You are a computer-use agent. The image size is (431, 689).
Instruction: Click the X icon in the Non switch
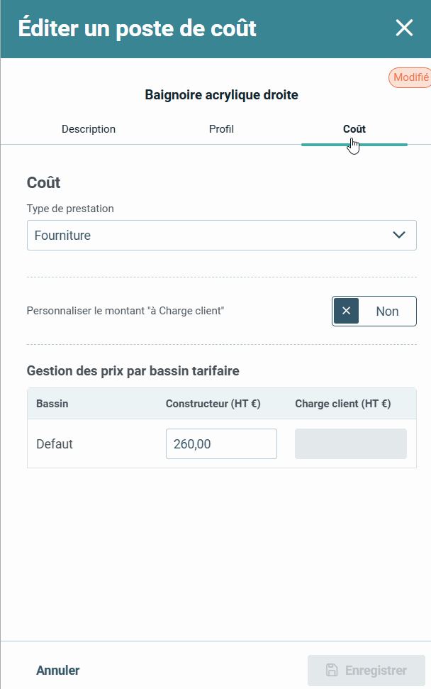(x=346, y=311)
